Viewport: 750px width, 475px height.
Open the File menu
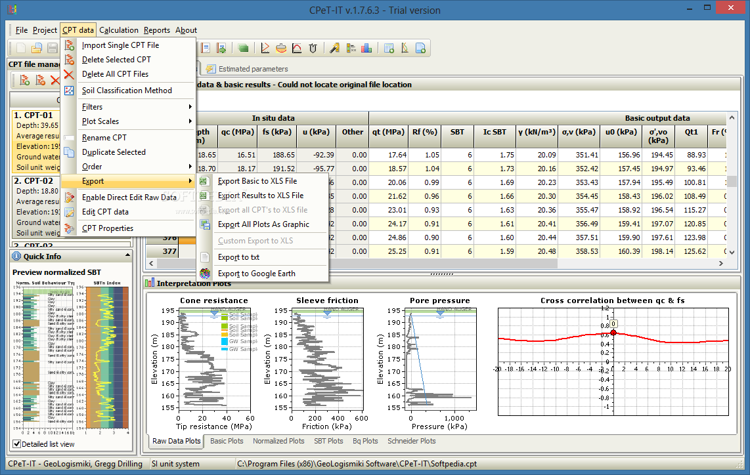click(x=22, y=30)
